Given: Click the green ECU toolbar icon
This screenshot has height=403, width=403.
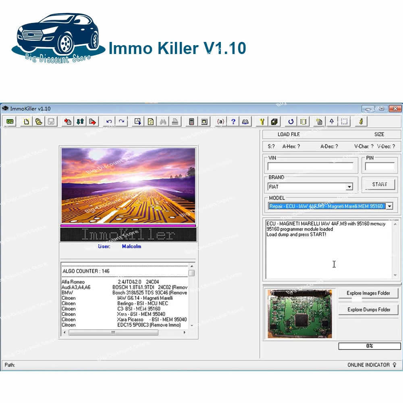Looking at the screenshot, I should [x=10, y=121].
